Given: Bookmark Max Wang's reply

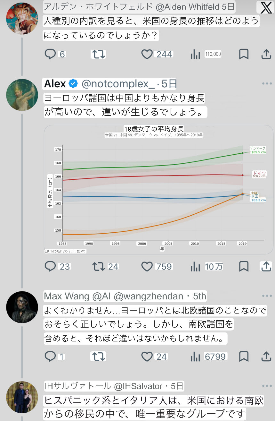Looking at the screenshot, I should click(x=244, y=357).
